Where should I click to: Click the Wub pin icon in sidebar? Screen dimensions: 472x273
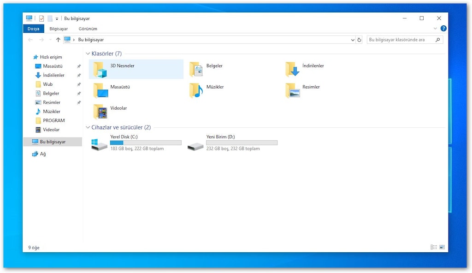tap(79, 84)
